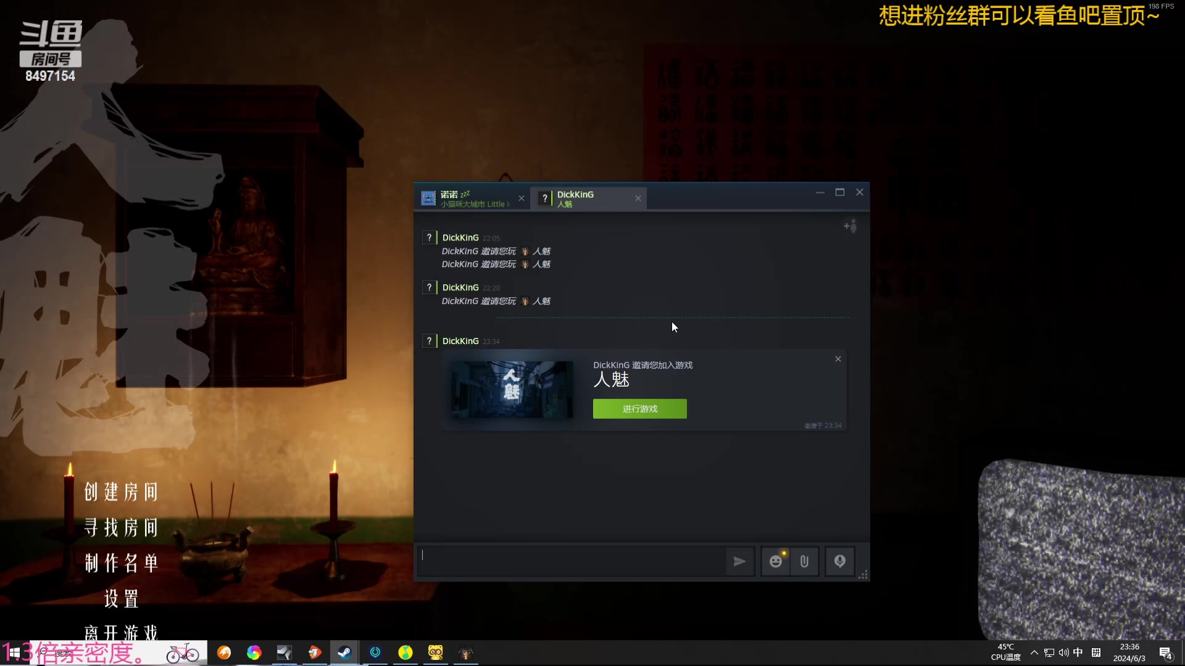Select 寻找房间 find room menu item

click(122, 528)
